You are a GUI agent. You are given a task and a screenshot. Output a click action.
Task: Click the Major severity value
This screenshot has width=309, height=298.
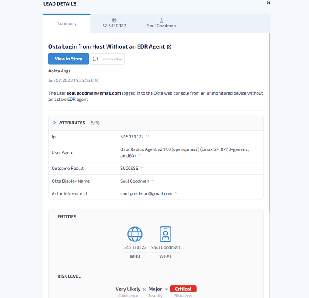[155, 289]
